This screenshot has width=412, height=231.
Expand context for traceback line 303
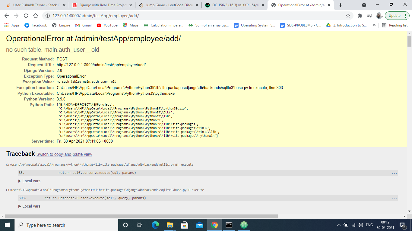[394, 198]
